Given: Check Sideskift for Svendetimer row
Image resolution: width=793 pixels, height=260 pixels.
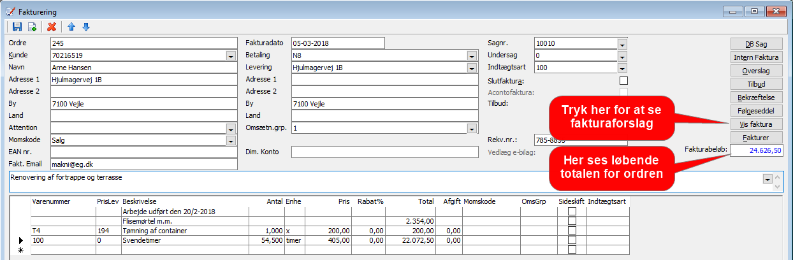Looking at the screenshot, I should pos(572,240).
